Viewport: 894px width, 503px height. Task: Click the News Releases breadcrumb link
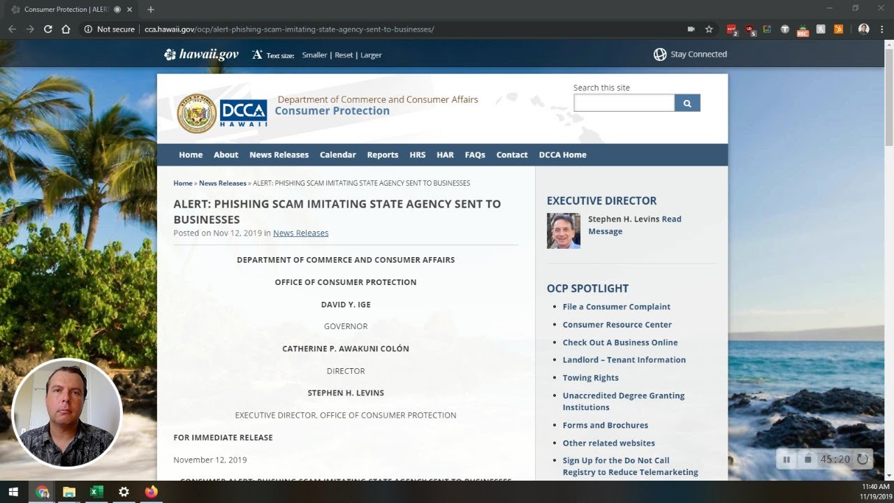223,183
